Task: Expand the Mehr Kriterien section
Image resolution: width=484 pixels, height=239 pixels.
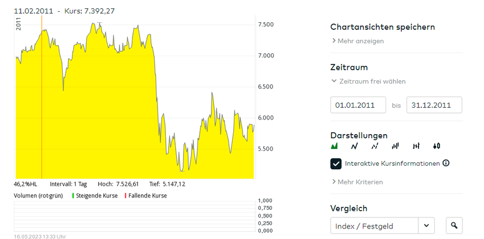Action: tap(357, 182)
